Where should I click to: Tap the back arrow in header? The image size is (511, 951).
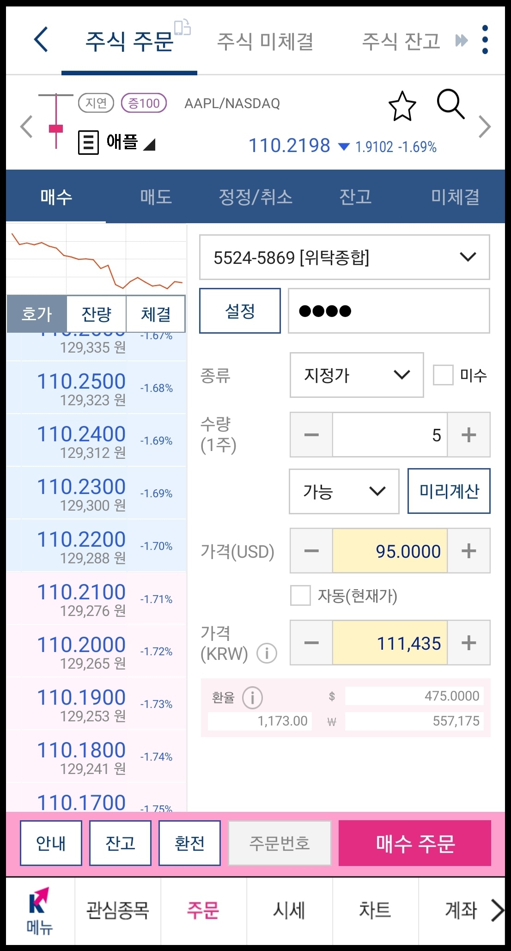pos(41,40)
